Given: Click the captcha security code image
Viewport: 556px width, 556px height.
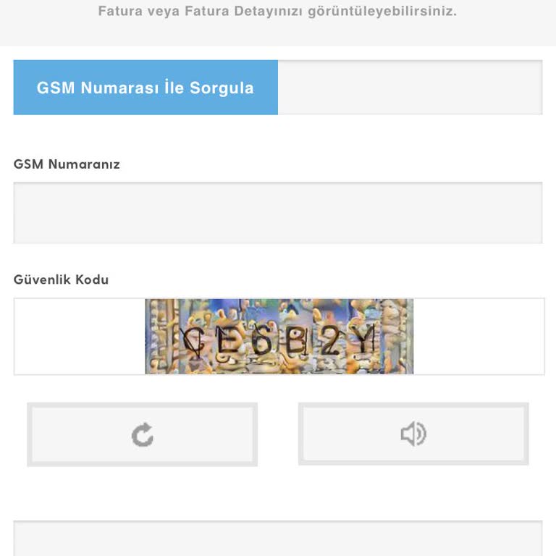Looking at the screenshot, I should pyautogui.click(x=279, y=337).
